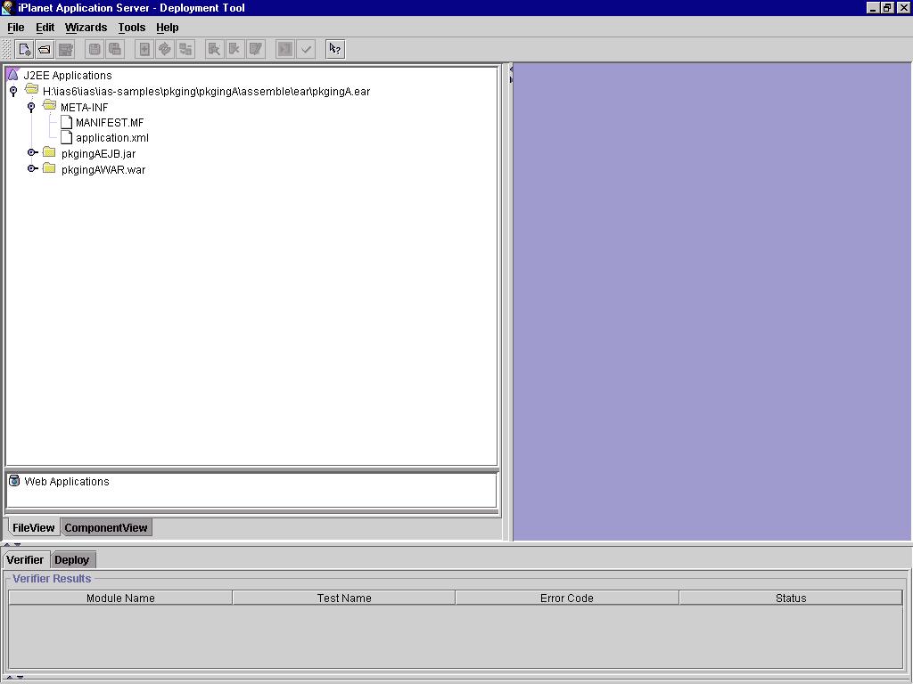Image resolution: width=913 pixels, height=684 pixels.
Task: Select MANIFEST.MF in the tree
Action: click(110, 123)
